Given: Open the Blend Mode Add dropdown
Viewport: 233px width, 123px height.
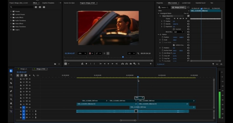Looking at the screenshot, I should [179, 32].
